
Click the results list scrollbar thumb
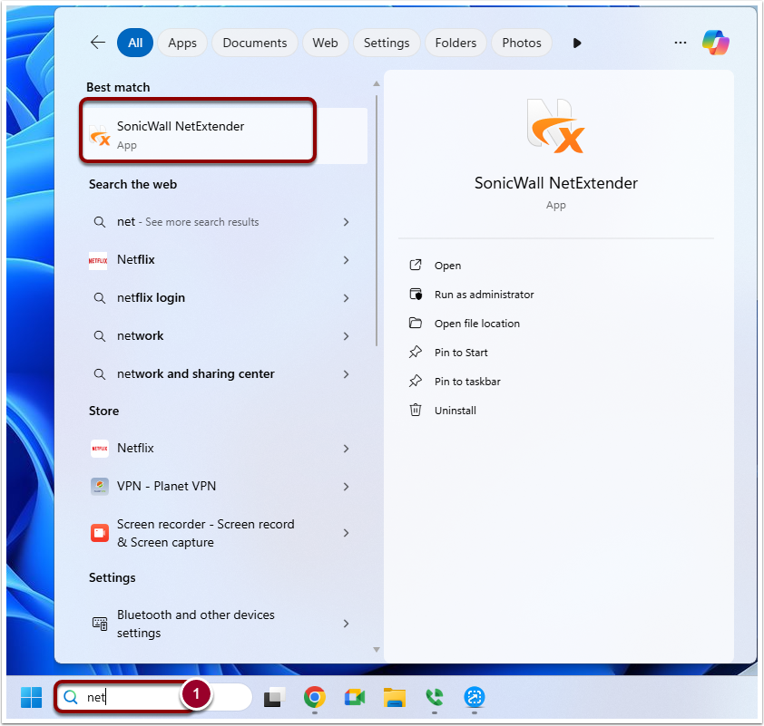tap(377, 220)
